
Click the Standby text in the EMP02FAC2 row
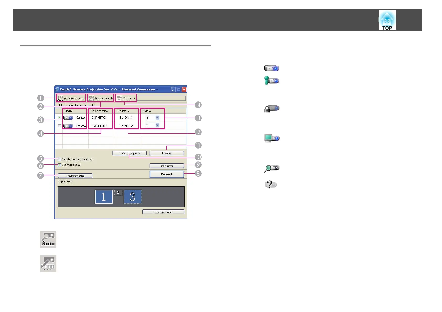[x=81, y=126]
